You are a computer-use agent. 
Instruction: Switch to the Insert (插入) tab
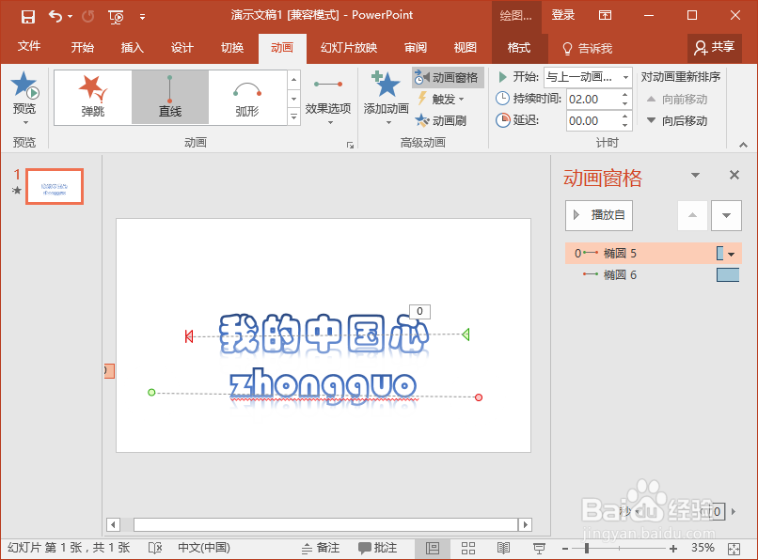coord(132,47)
